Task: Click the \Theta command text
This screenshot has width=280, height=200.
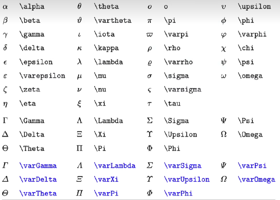Action: click(32, 148)
